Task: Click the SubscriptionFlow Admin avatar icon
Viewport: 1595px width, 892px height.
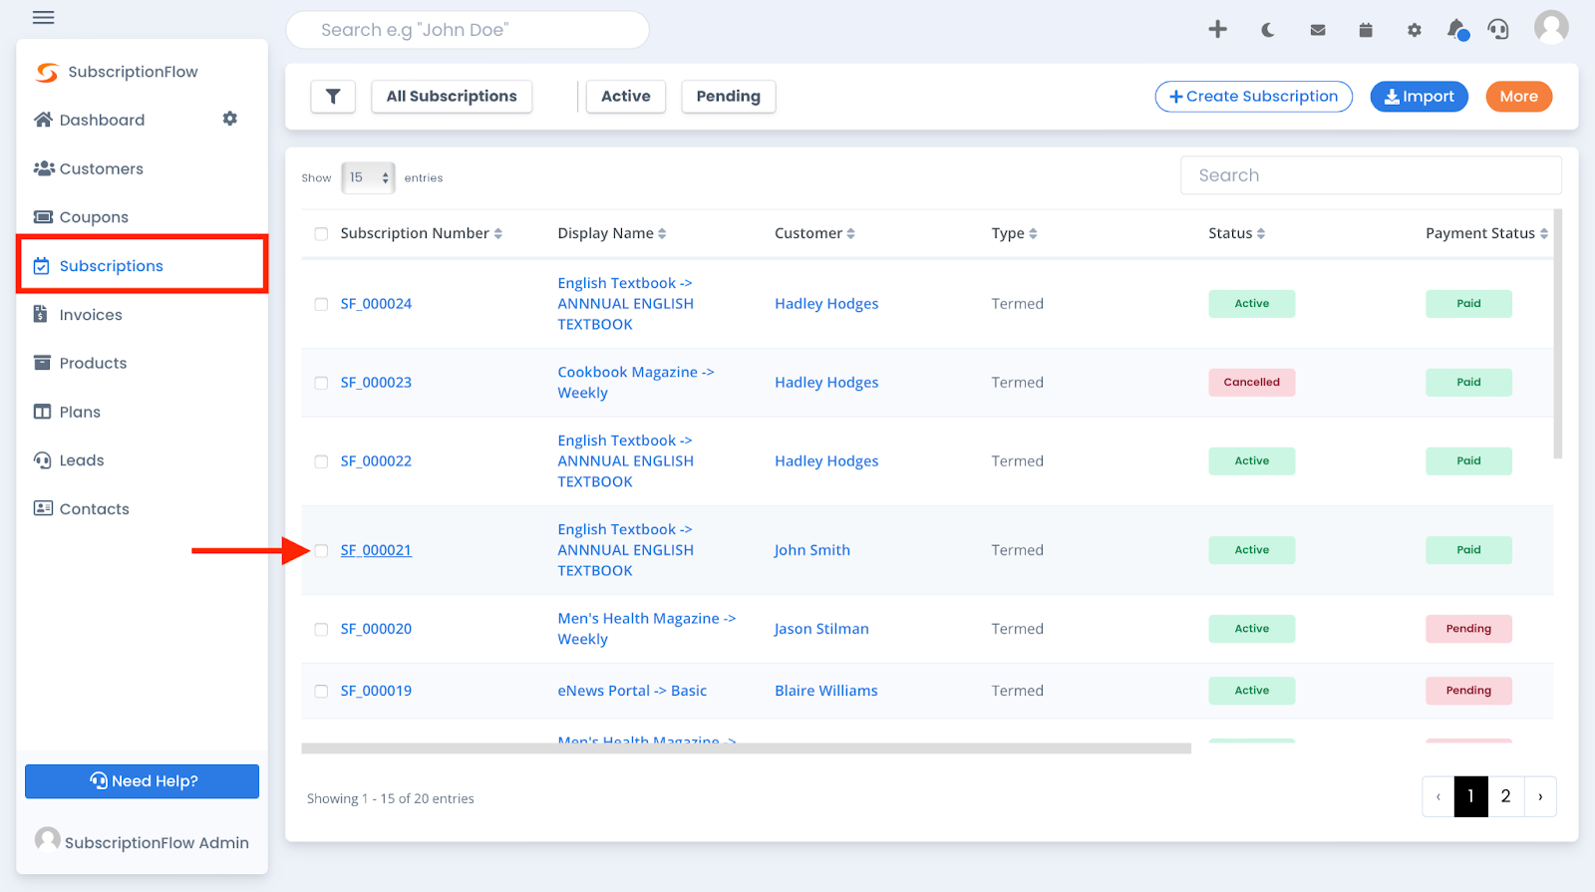Action: [47, 840]
